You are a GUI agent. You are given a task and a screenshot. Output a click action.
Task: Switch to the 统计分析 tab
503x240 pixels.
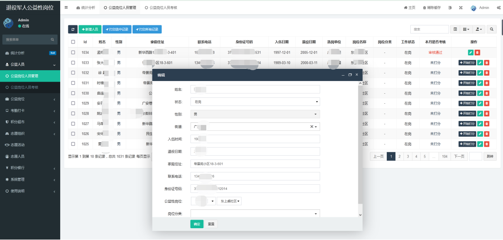[x=85, y=8]
